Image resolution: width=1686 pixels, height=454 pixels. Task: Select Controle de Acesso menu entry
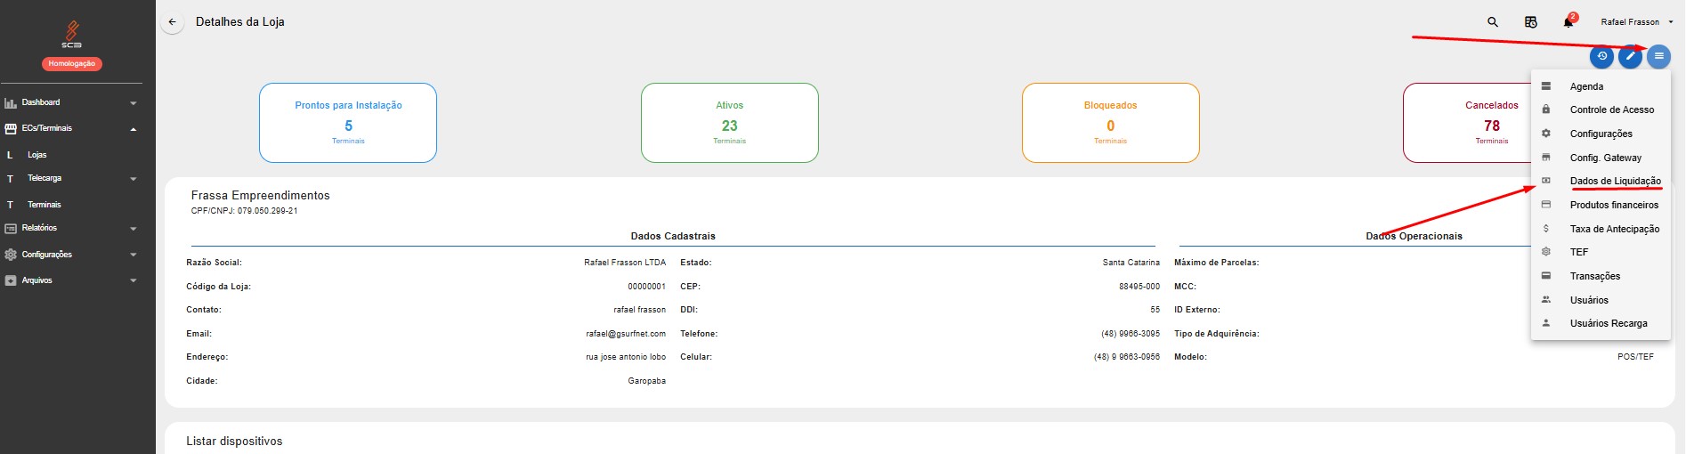point(1611,109)
